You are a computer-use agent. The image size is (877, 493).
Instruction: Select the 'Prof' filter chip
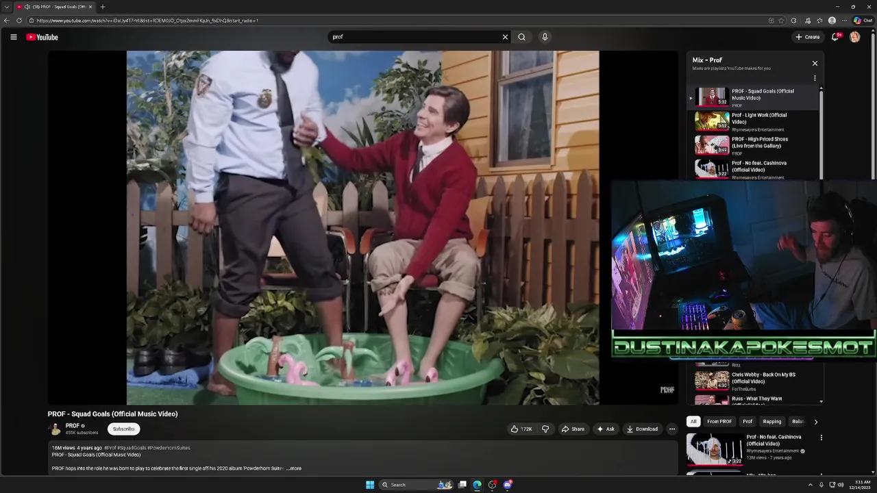pos(748,422)
